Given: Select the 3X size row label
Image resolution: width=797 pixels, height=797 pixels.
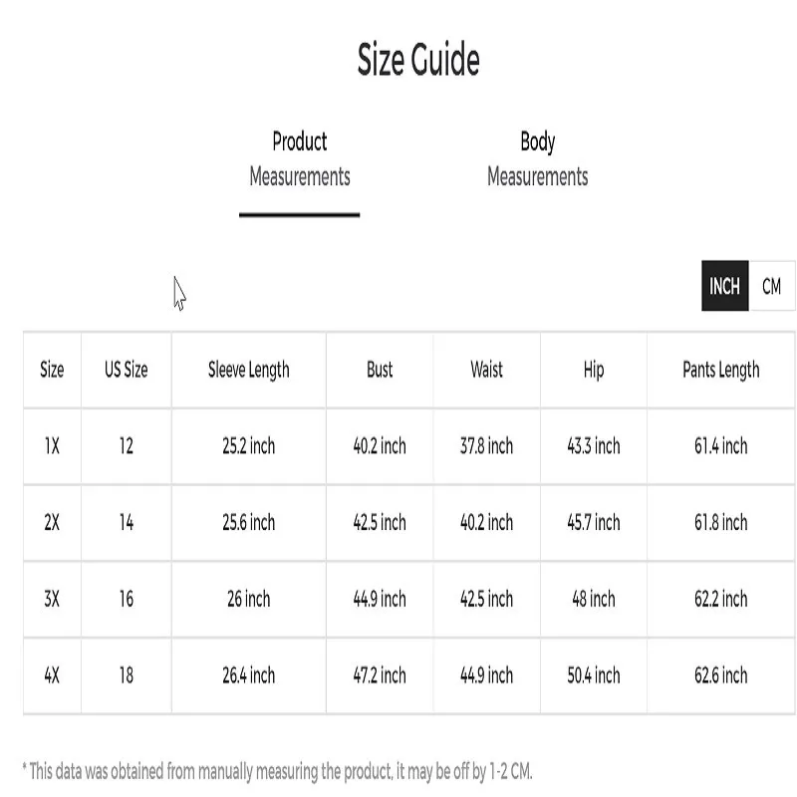Looking at the screenshot, I should [x=52, y=599].
